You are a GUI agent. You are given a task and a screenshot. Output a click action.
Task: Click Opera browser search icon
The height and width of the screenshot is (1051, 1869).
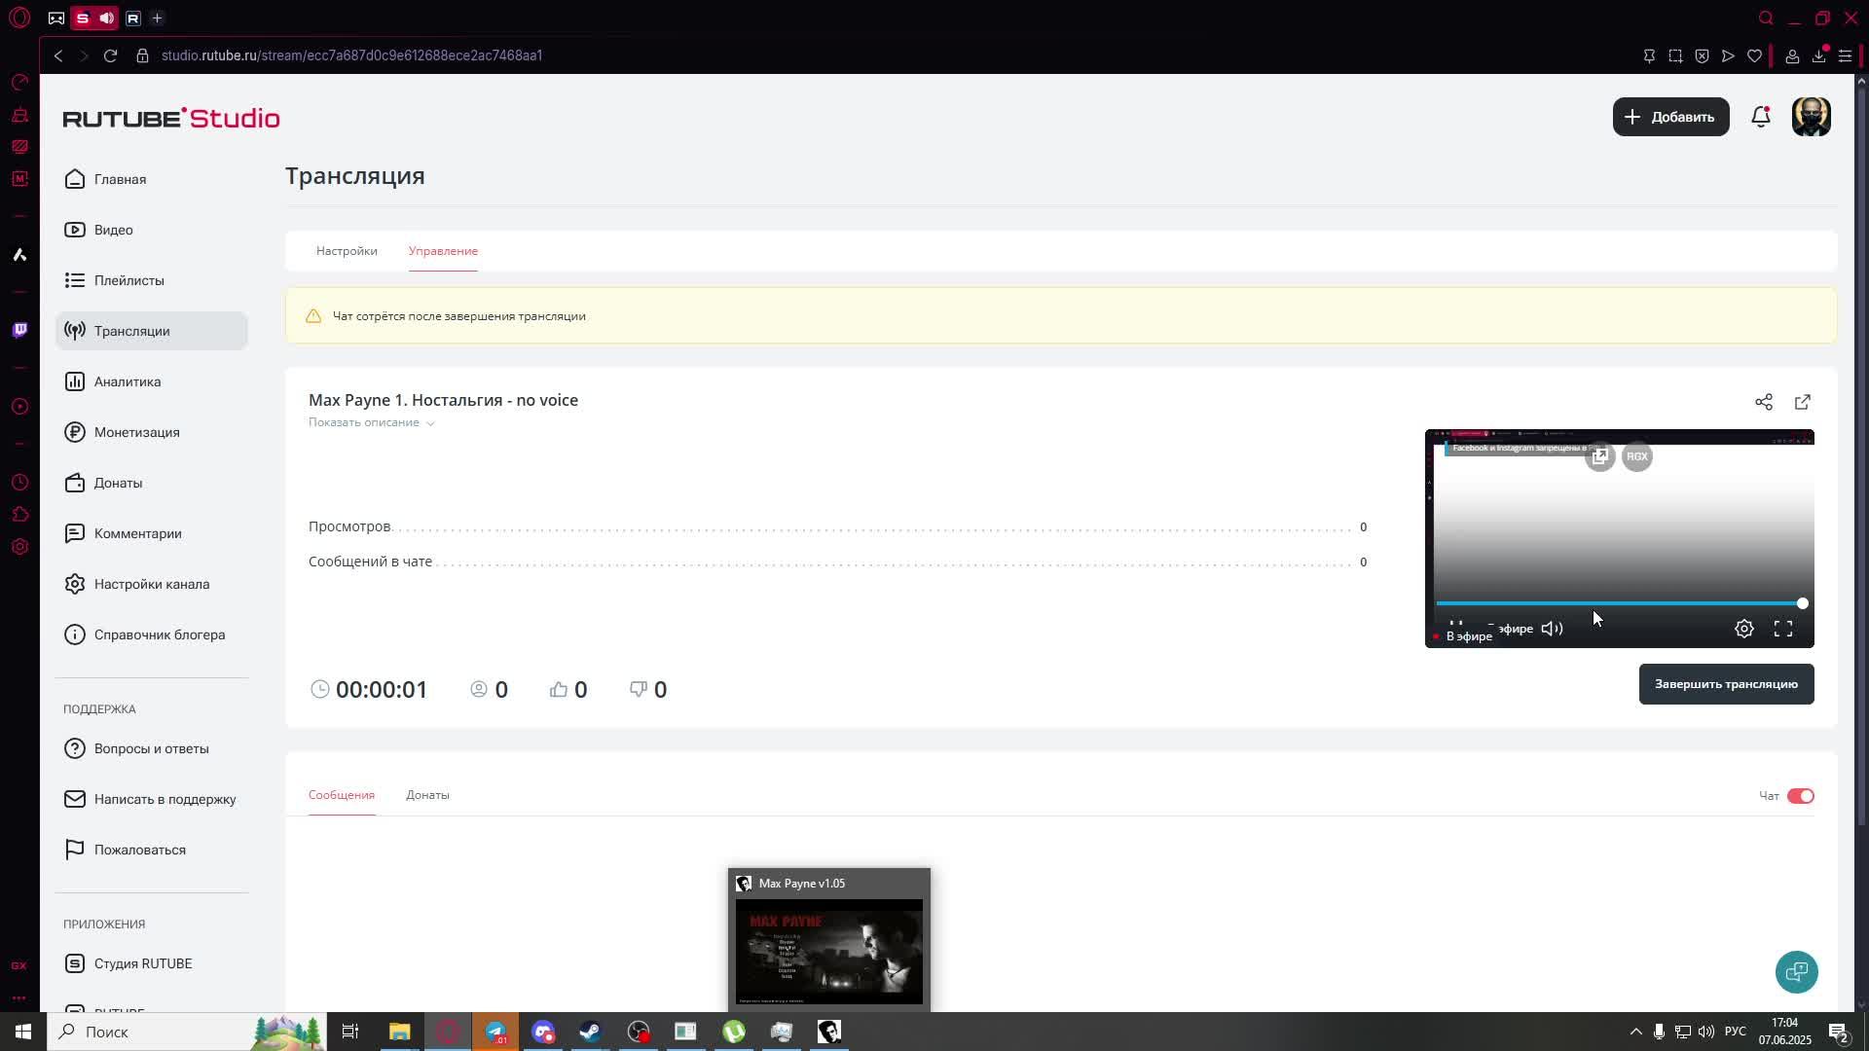pos(1766,18)
